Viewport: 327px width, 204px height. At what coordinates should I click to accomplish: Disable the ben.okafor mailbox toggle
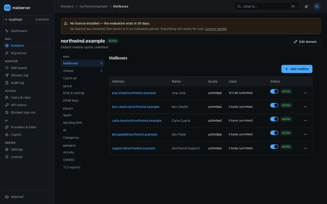274,105
